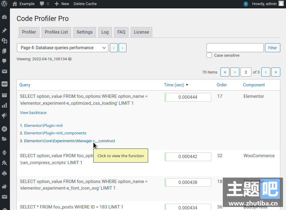
Task: Click the 70 items count text
Action: click(x=210, y=72)
